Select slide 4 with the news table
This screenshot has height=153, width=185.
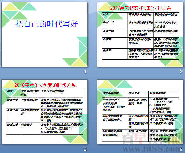140,112
